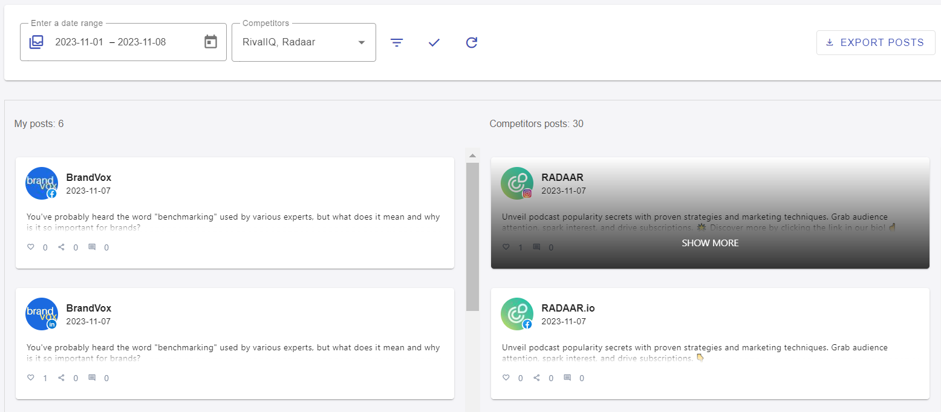
Task: Click the image gallery icon in date range field
Action: coord(36,42)
